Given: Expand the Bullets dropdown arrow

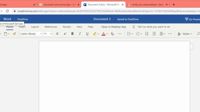Looking at the screenshot, I should point(132,34).
